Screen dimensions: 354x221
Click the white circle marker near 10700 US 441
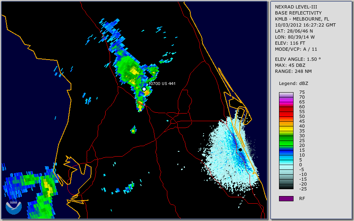(144, 89)
